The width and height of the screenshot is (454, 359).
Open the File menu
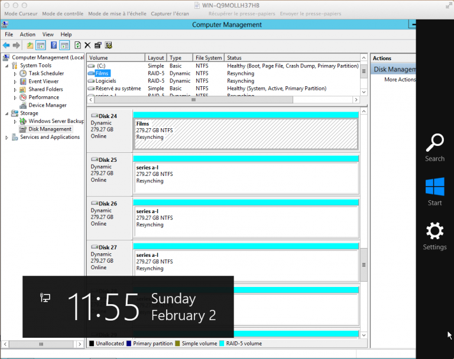point(9,34)
